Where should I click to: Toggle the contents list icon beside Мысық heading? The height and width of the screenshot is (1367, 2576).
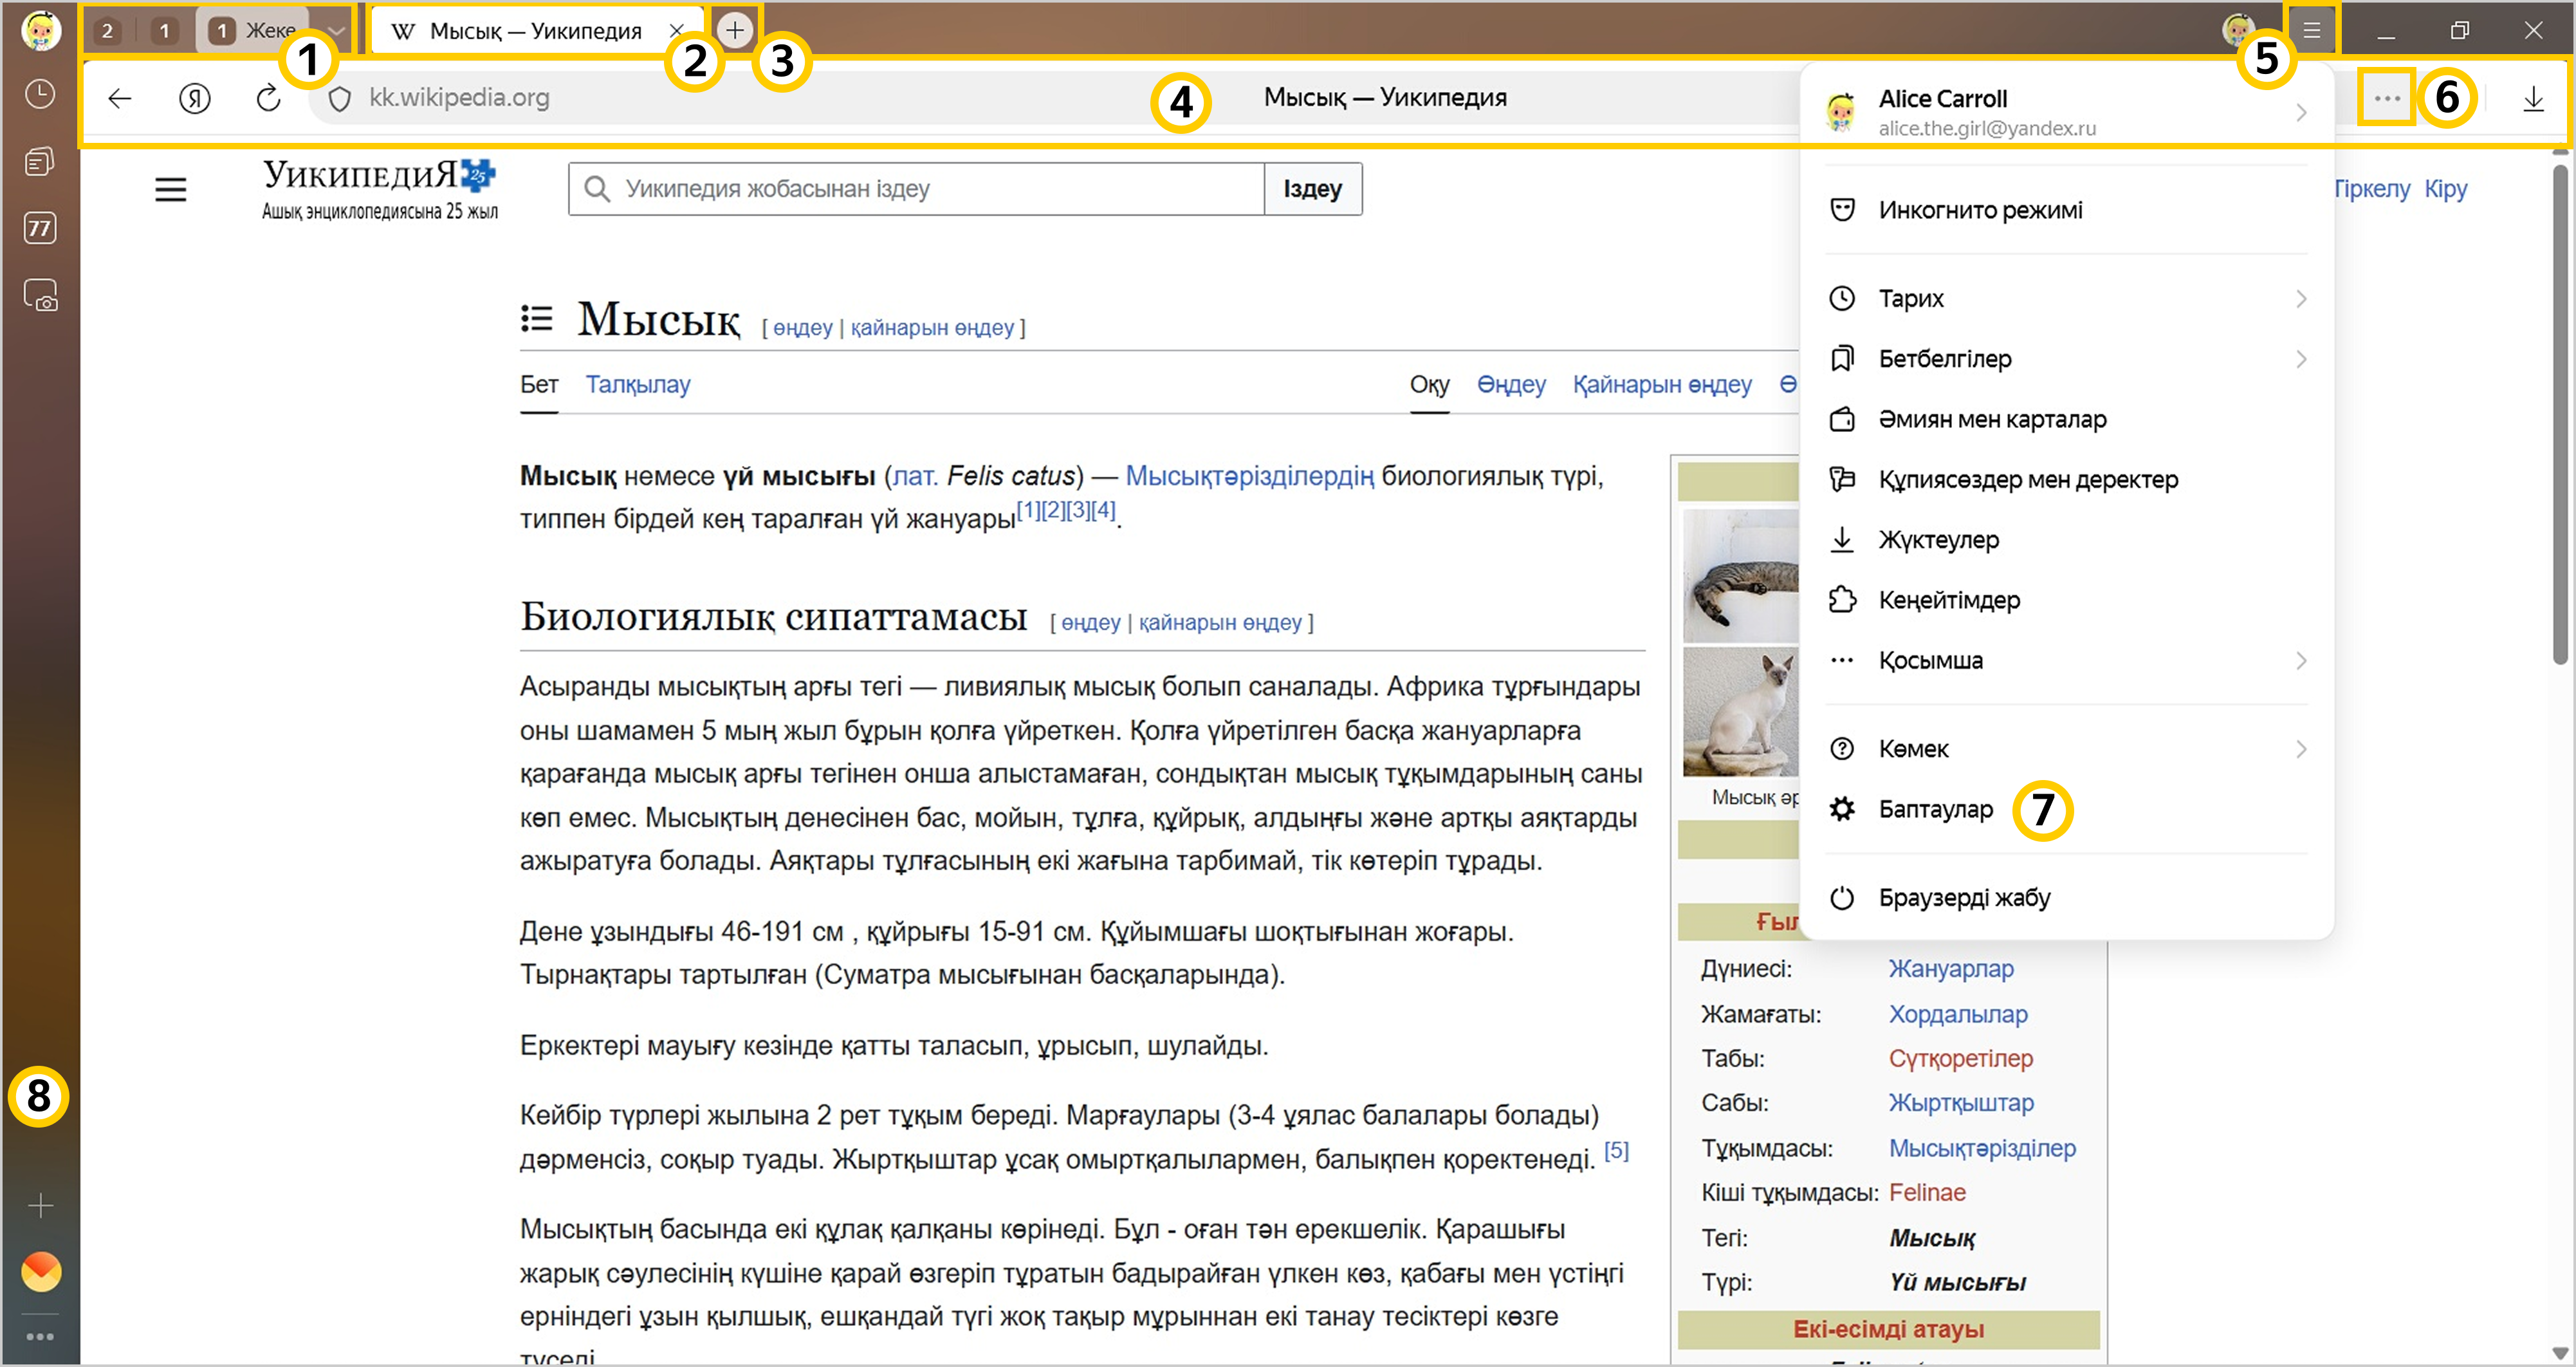(x=537, y=319)
